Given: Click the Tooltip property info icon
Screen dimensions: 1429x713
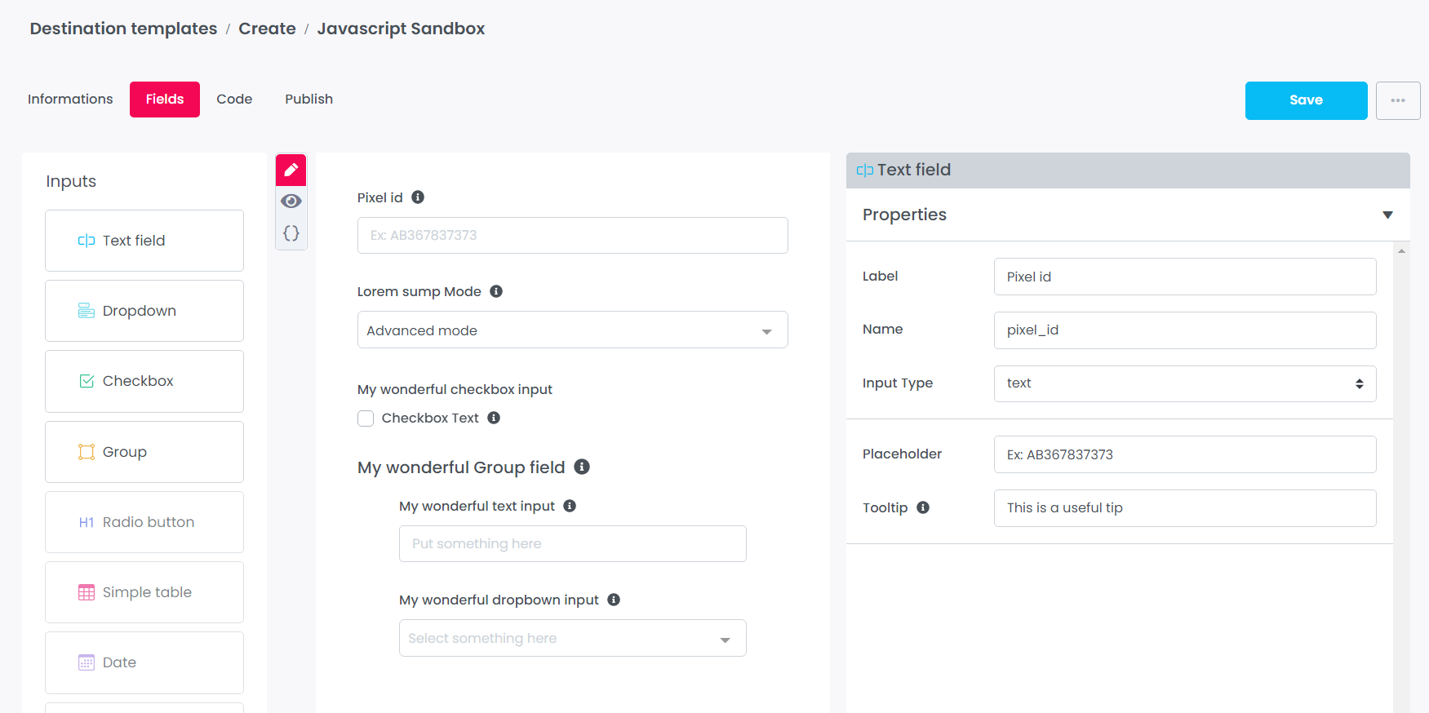Looking at the screenshot, I should pos(923,507).
